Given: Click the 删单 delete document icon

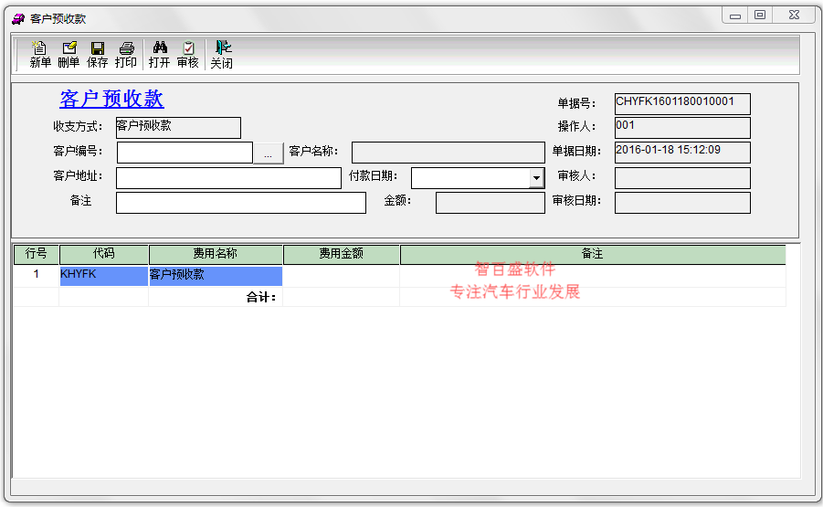Looking at the screenshot, I should [x=69, y=55].
